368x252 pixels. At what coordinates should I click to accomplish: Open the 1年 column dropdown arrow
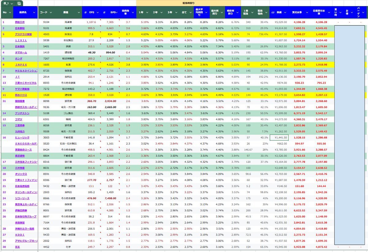point(147,13)
